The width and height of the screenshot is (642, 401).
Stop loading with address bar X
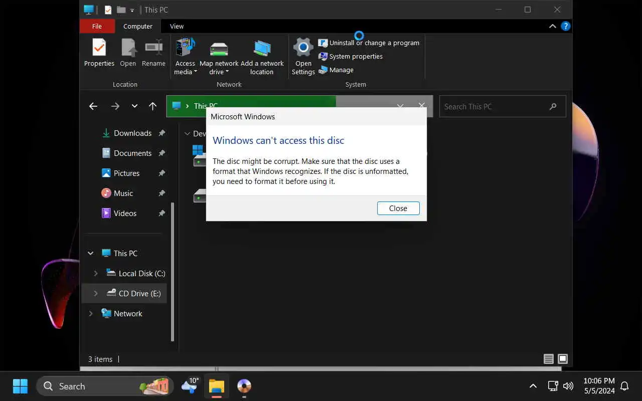tap(422, 106)
